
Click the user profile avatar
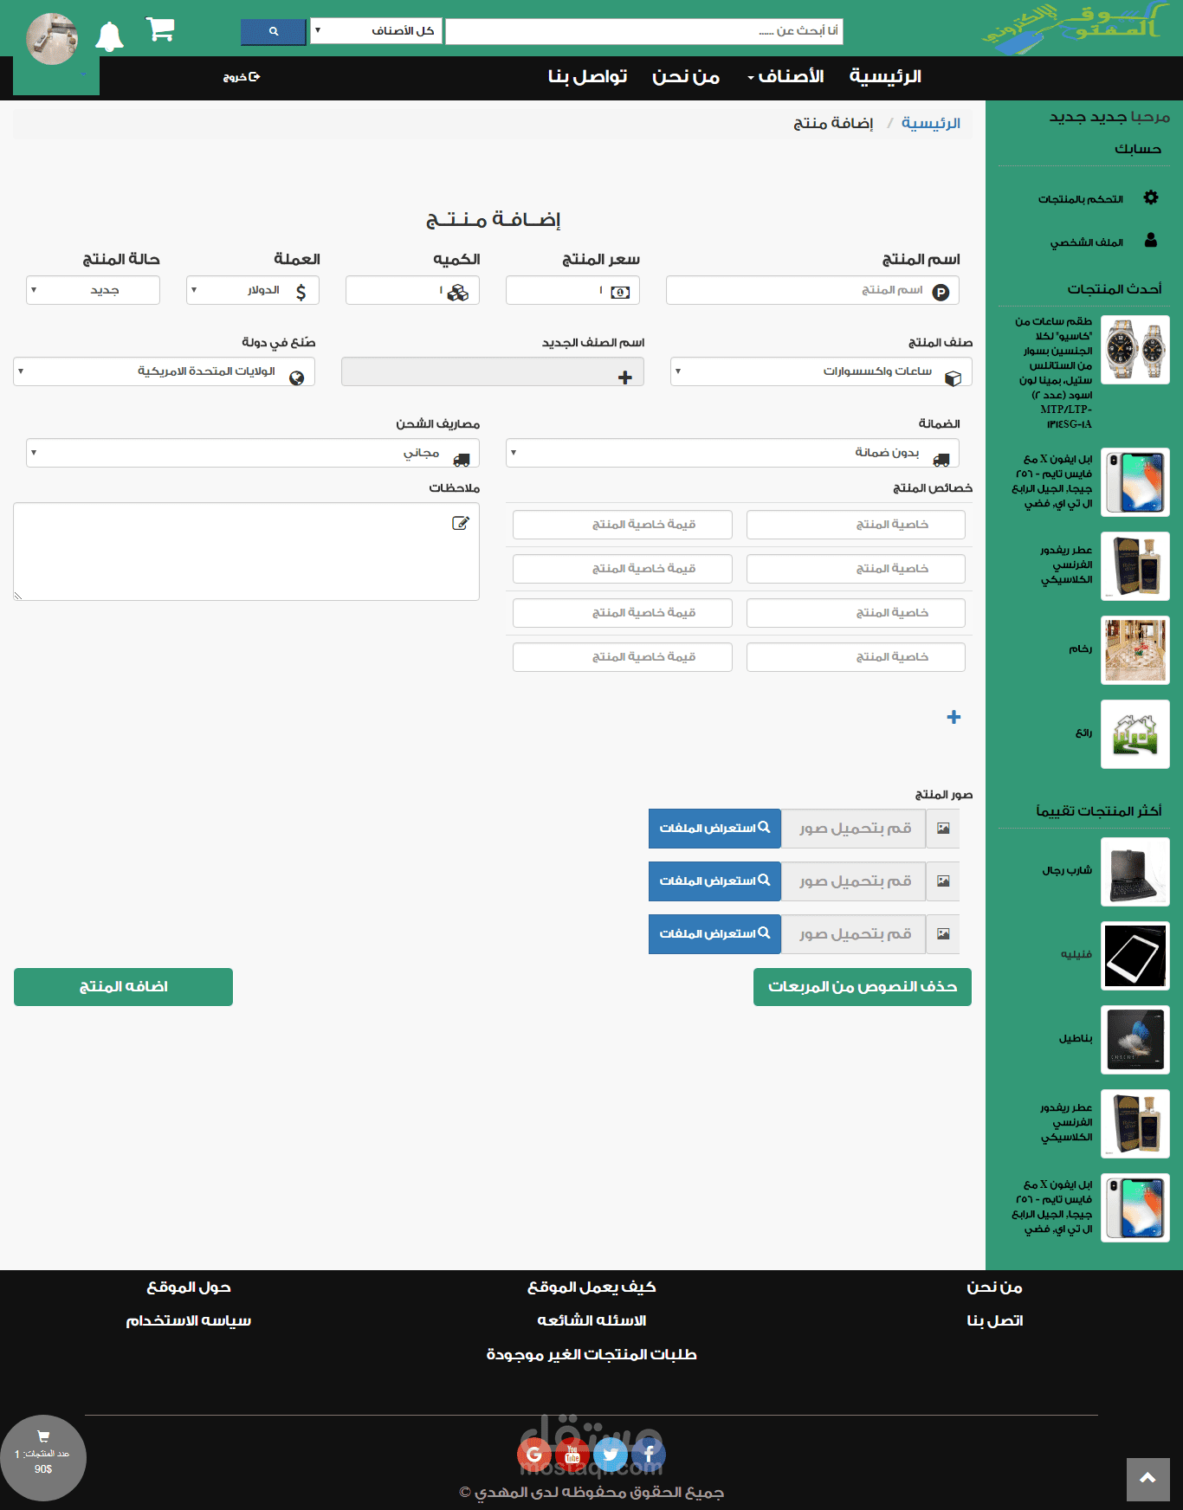click(x=52, y=39)
